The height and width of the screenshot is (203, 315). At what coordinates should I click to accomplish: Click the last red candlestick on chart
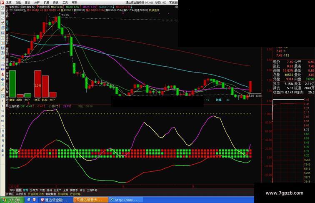pos(250,86)
